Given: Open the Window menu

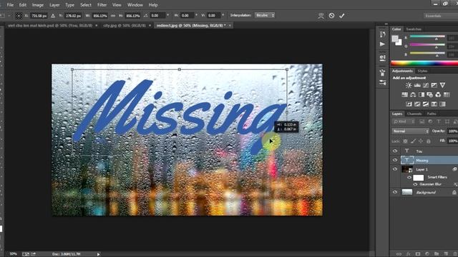Looking at the screenshot, I should 135,5.
